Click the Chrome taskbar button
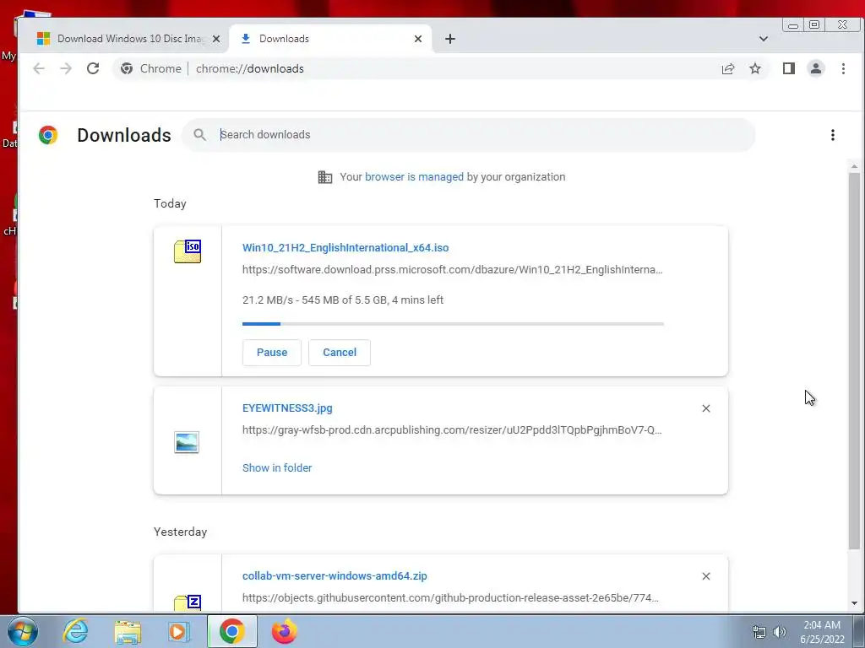865x648 pixels. click(x=231, y=631)
